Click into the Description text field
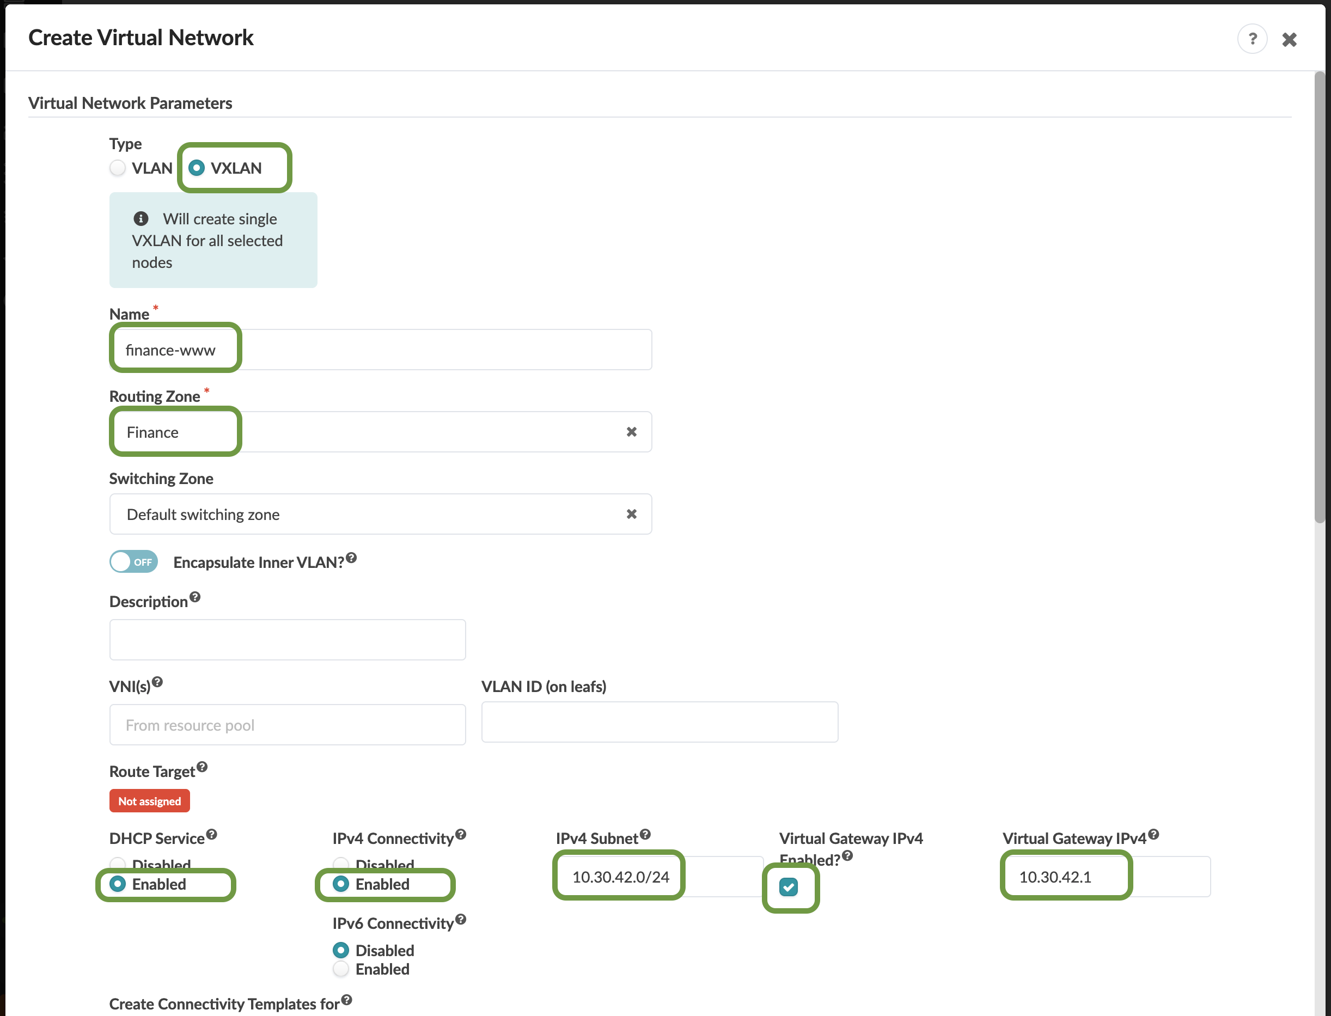Screen dimensions: 1331x1016 click(287, 639)
